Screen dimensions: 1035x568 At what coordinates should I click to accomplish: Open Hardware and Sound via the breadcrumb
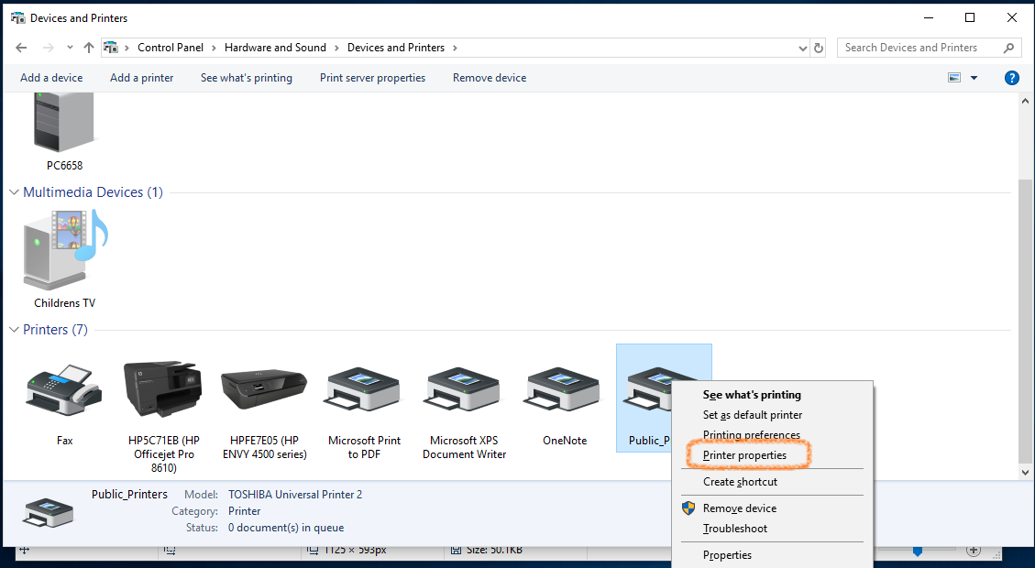click(275, 47)
